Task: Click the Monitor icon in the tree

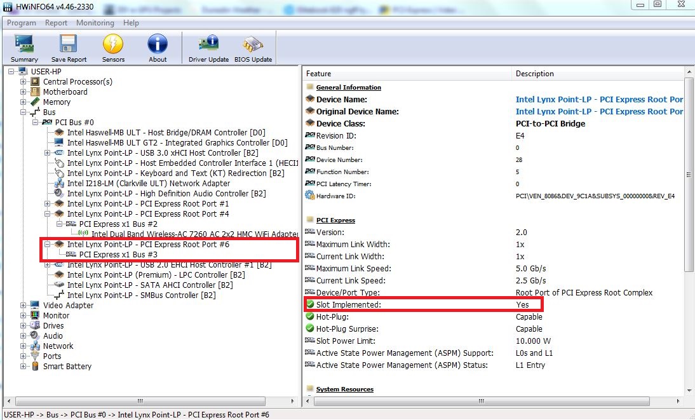Action: pyautogui.click(x=35, y=315)
